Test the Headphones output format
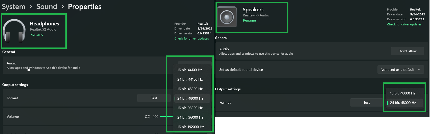 154,98
